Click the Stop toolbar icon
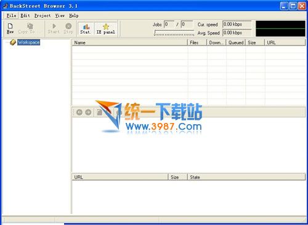308x225 pixels. (68, 26)
